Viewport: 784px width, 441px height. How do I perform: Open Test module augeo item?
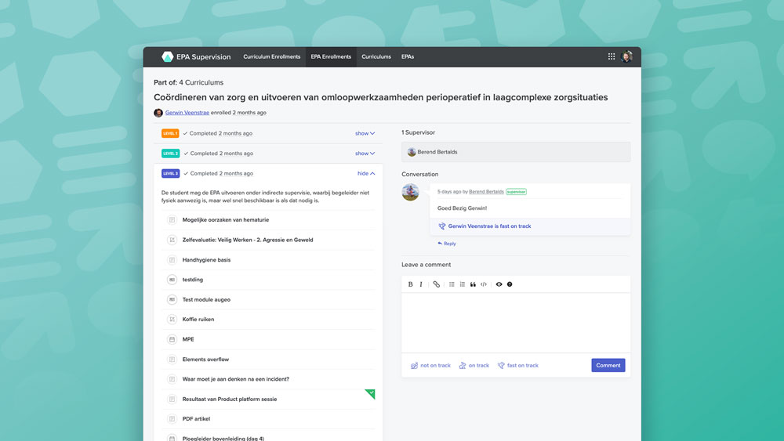tap(206, 300)
